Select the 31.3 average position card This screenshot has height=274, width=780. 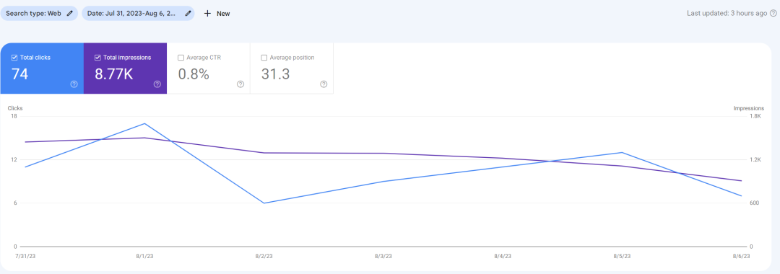pyautogui.click(x=292, y=68)
